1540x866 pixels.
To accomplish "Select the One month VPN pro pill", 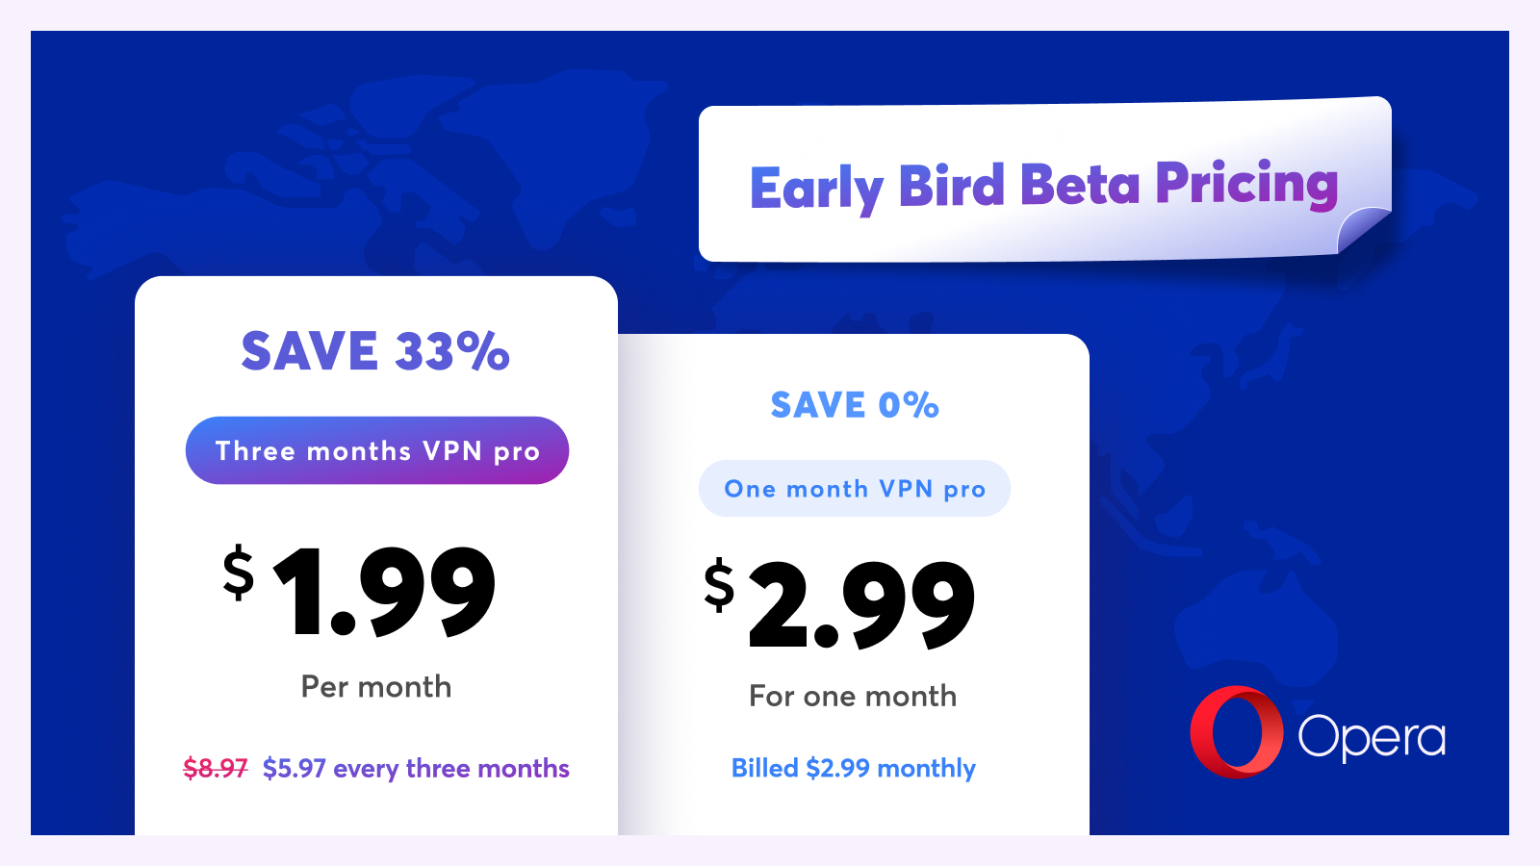I will pyautogui.click(x=855, y=489).
